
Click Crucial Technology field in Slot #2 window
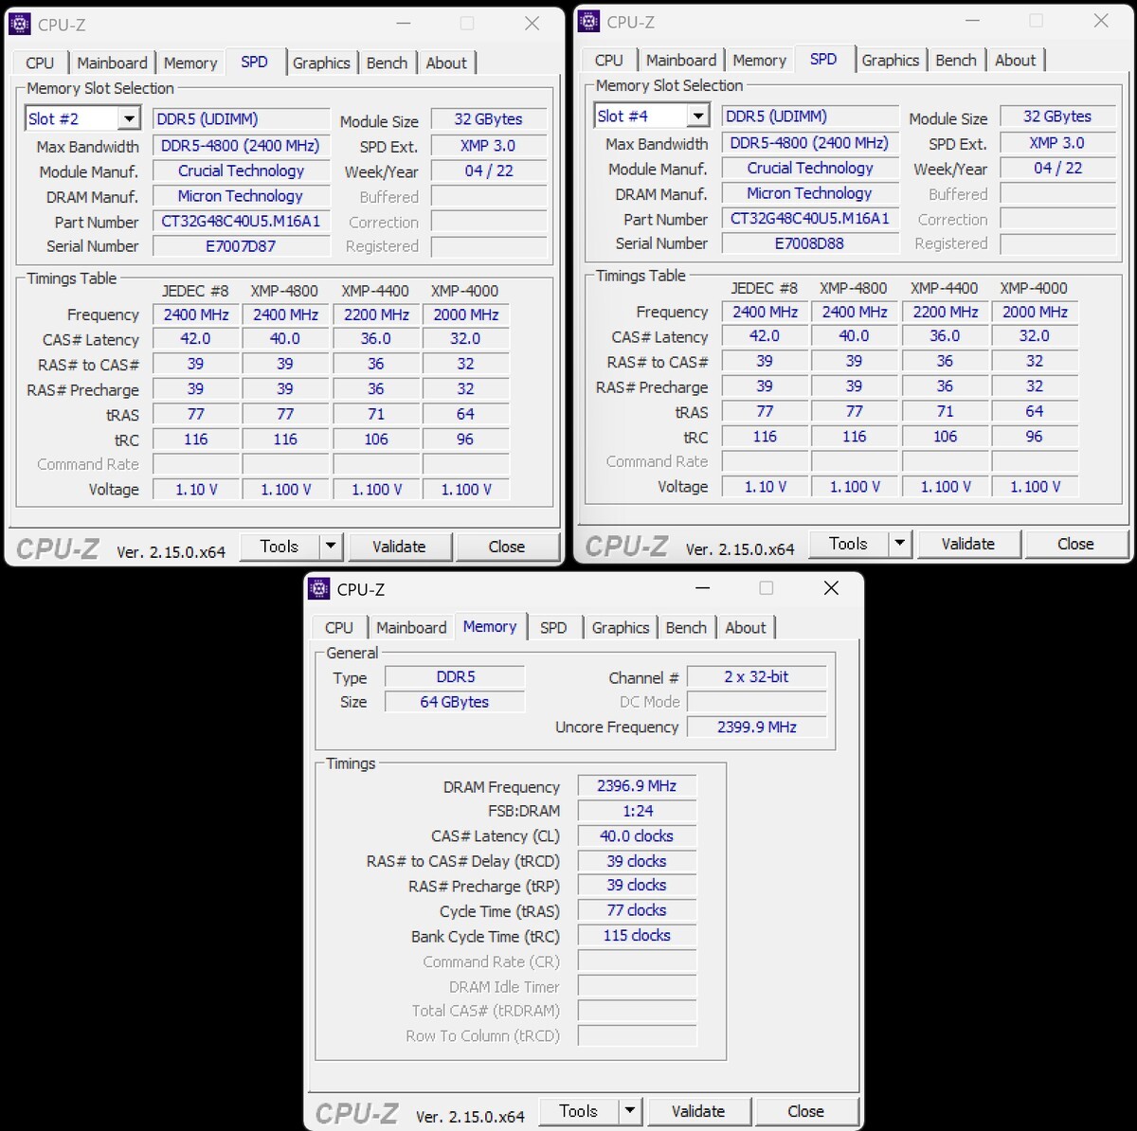click(x=241, y=171)
